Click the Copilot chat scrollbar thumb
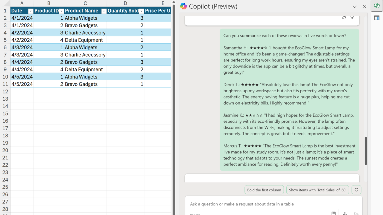The height and width of the screenshot is (215, 383). coord(366,151)
